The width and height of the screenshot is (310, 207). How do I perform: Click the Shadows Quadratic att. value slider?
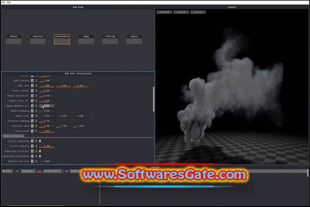pyautogui.click(x=46, y=106)
